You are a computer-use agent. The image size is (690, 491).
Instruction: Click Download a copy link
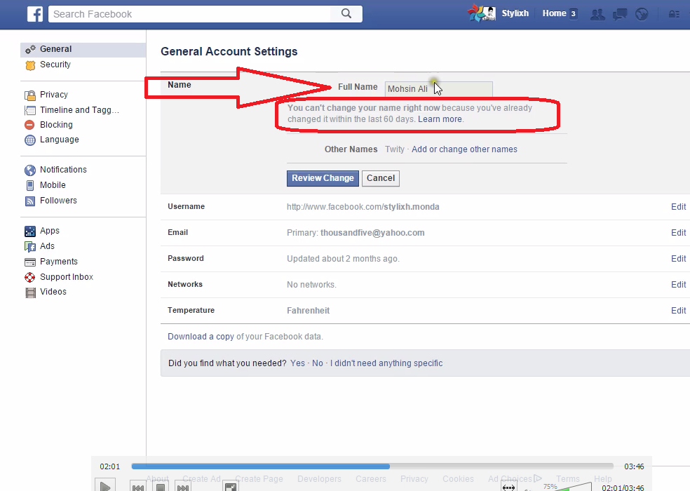[201, 337]
